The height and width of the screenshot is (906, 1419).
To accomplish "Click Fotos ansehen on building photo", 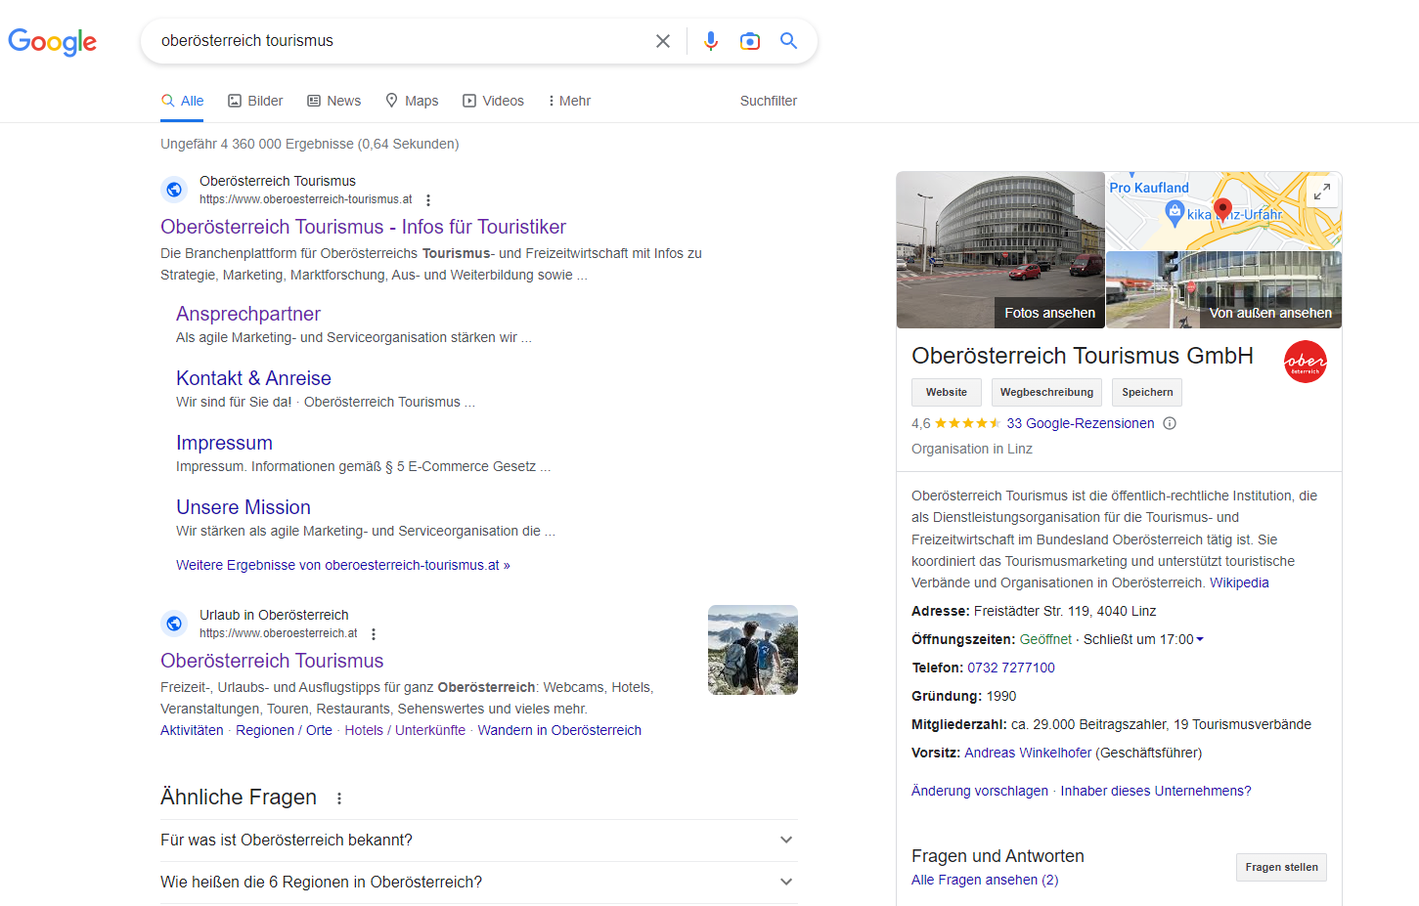I will tap(1049, 313).
